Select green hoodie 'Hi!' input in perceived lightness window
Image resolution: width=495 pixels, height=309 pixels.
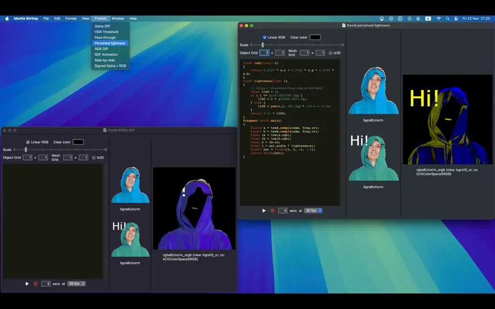374,158
